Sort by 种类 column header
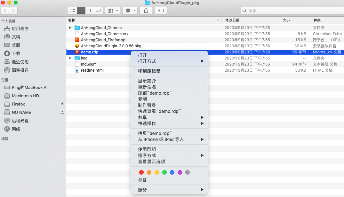The width and height of the screenshot is (344, 197). (x=327, y=20)
